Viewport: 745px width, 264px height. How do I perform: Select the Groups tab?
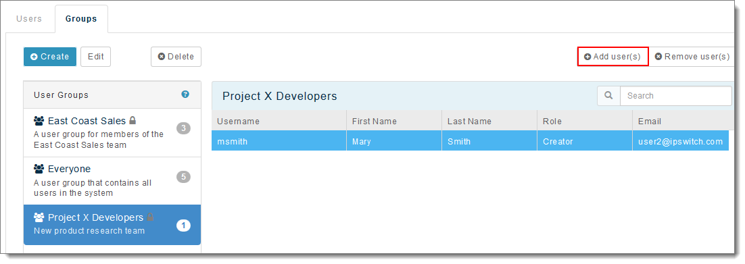pos(81,19)
